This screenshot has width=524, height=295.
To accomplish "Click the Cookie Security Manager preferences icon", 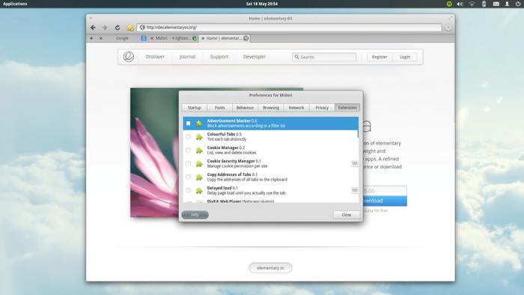I will [355, 163].
